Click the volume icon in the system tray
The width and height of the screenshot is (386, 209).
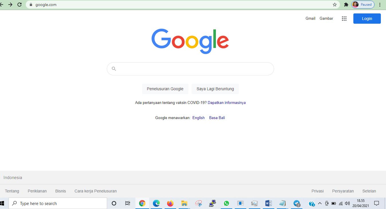347,203
